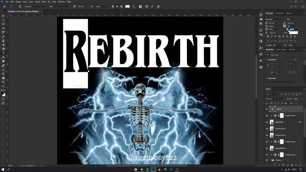The image size is (306, 172).
Task: Open font size dropdown in options bar
Action: click(83, 6)
